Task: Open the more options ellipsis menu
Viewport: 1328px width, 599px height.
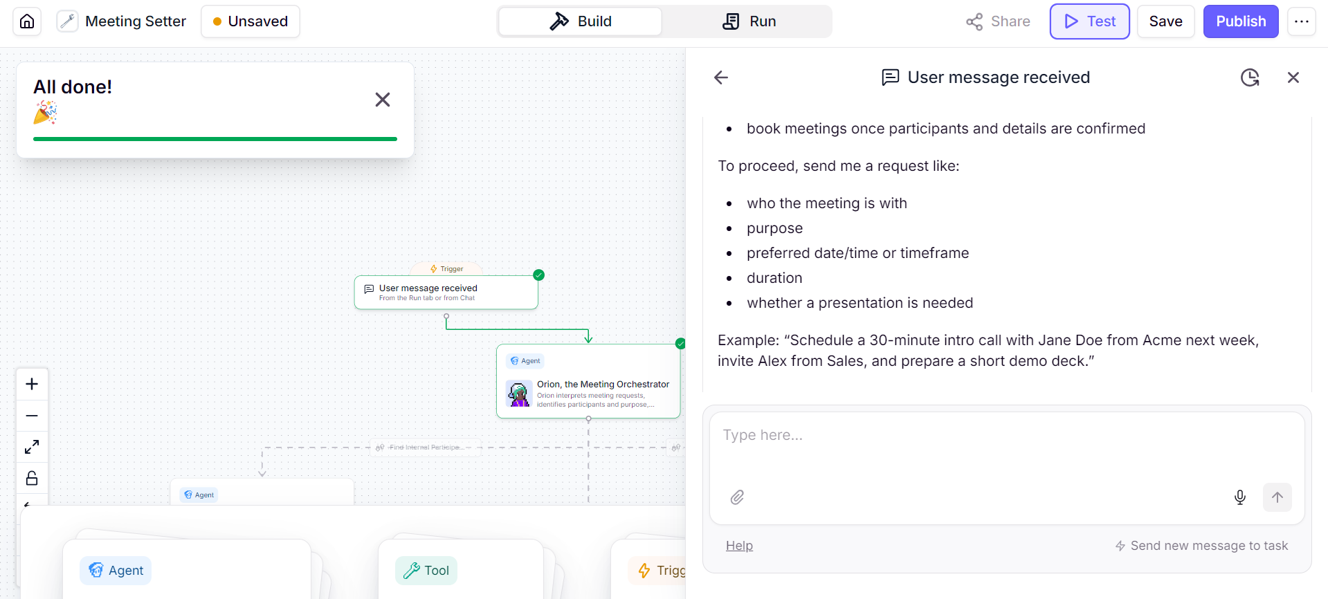Action: coord(1301,21)
